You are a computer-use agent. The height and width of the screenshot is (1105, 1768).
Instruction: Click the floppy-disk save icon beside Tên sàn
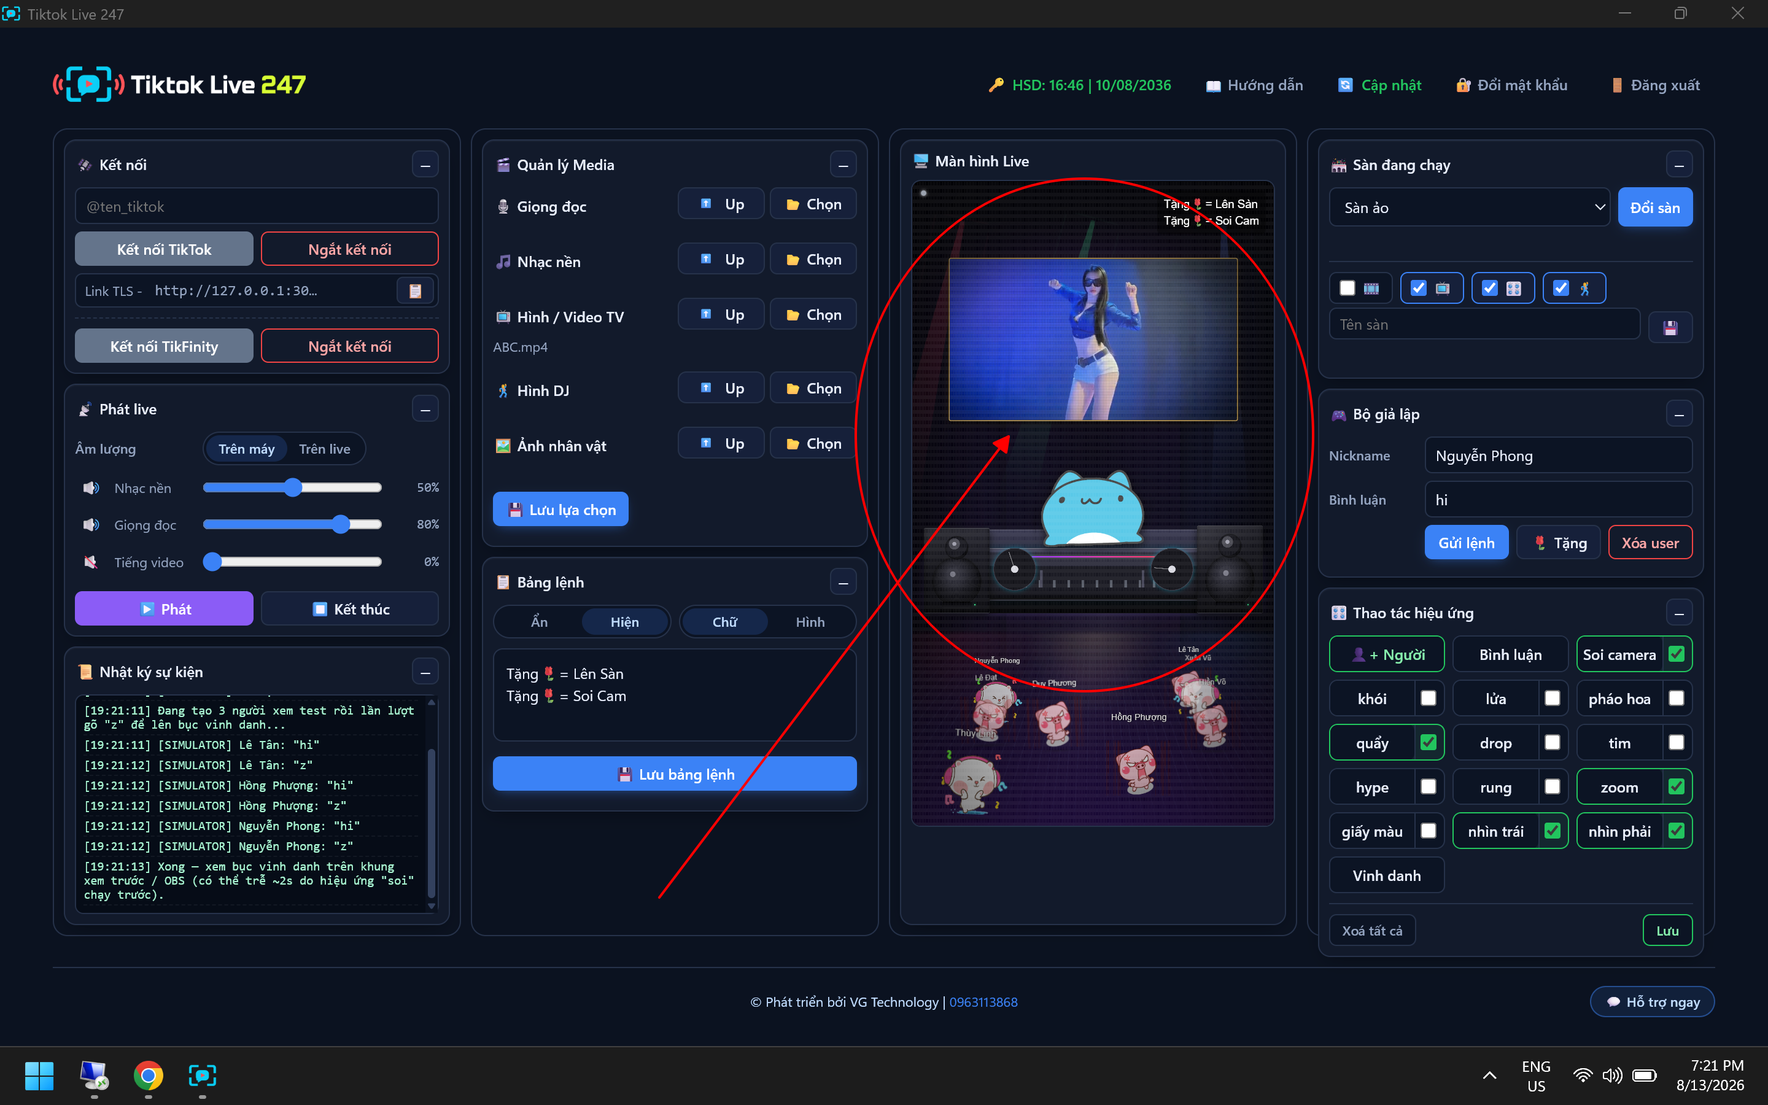point(1670,327)
